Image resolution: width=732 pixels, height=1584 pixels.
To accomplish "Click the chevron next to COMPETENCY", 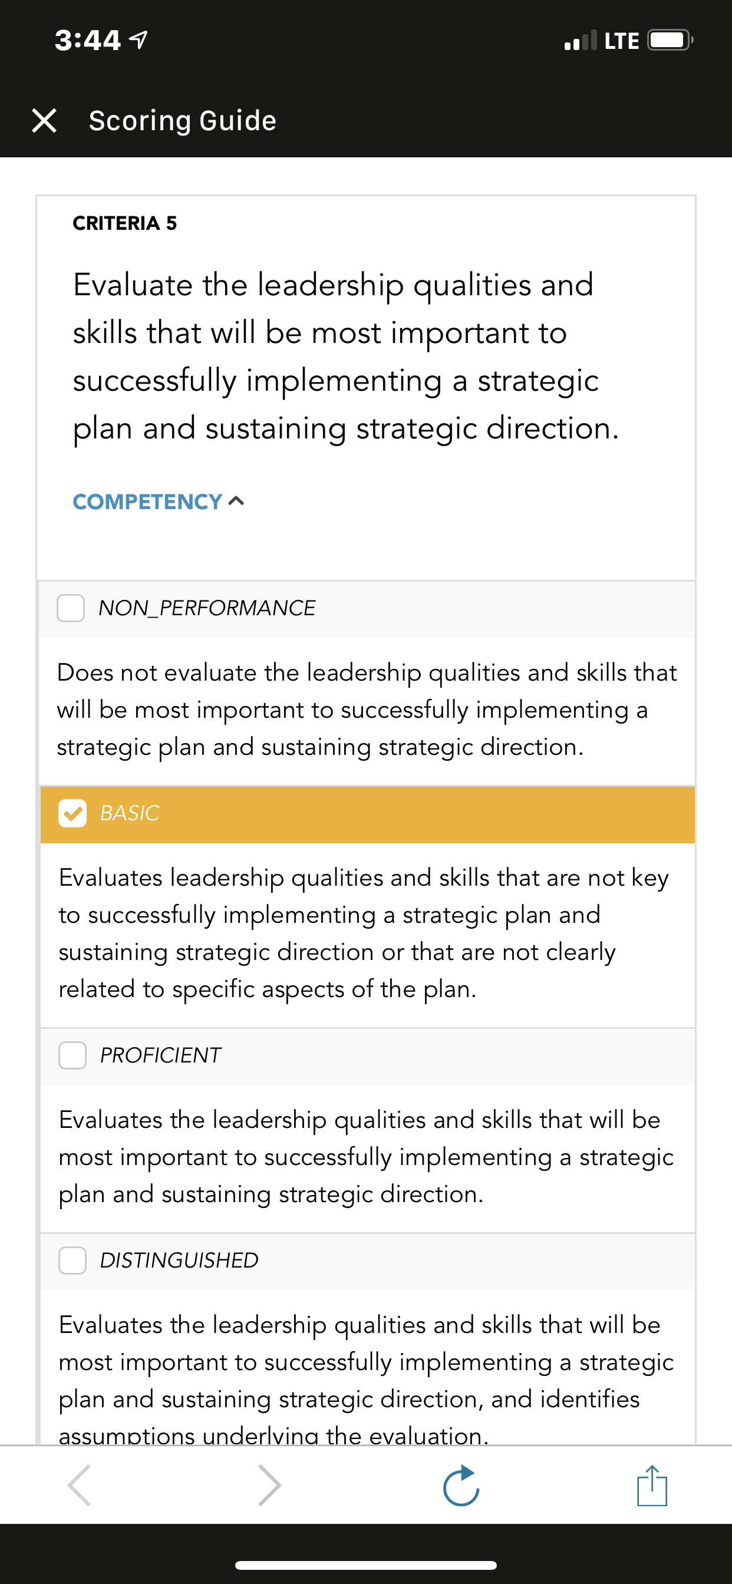I will 236,501.
